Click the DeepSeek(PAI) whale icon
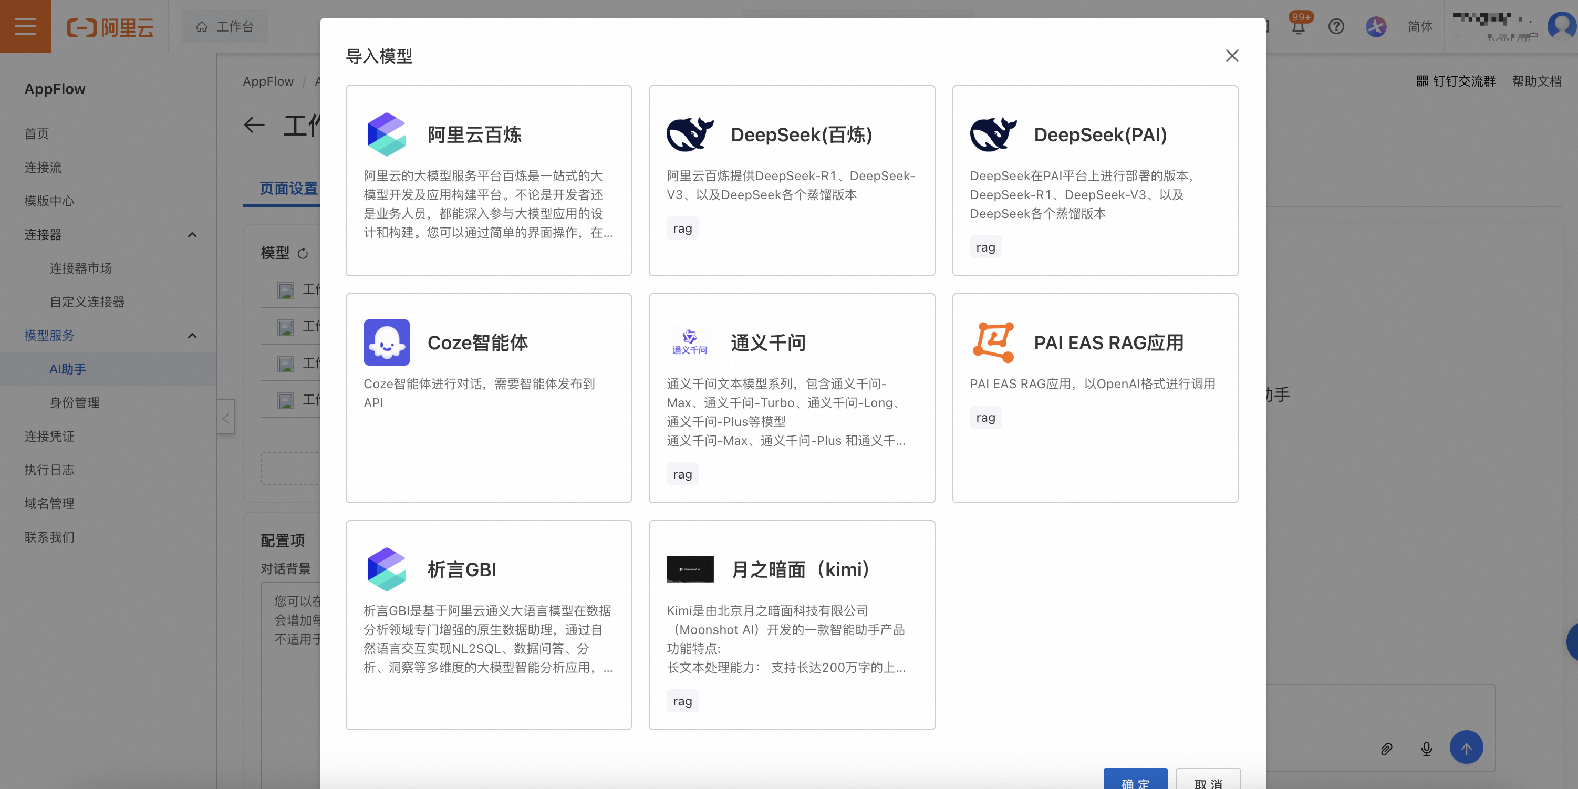This screenshot has height=789, width=1578. 993,134
